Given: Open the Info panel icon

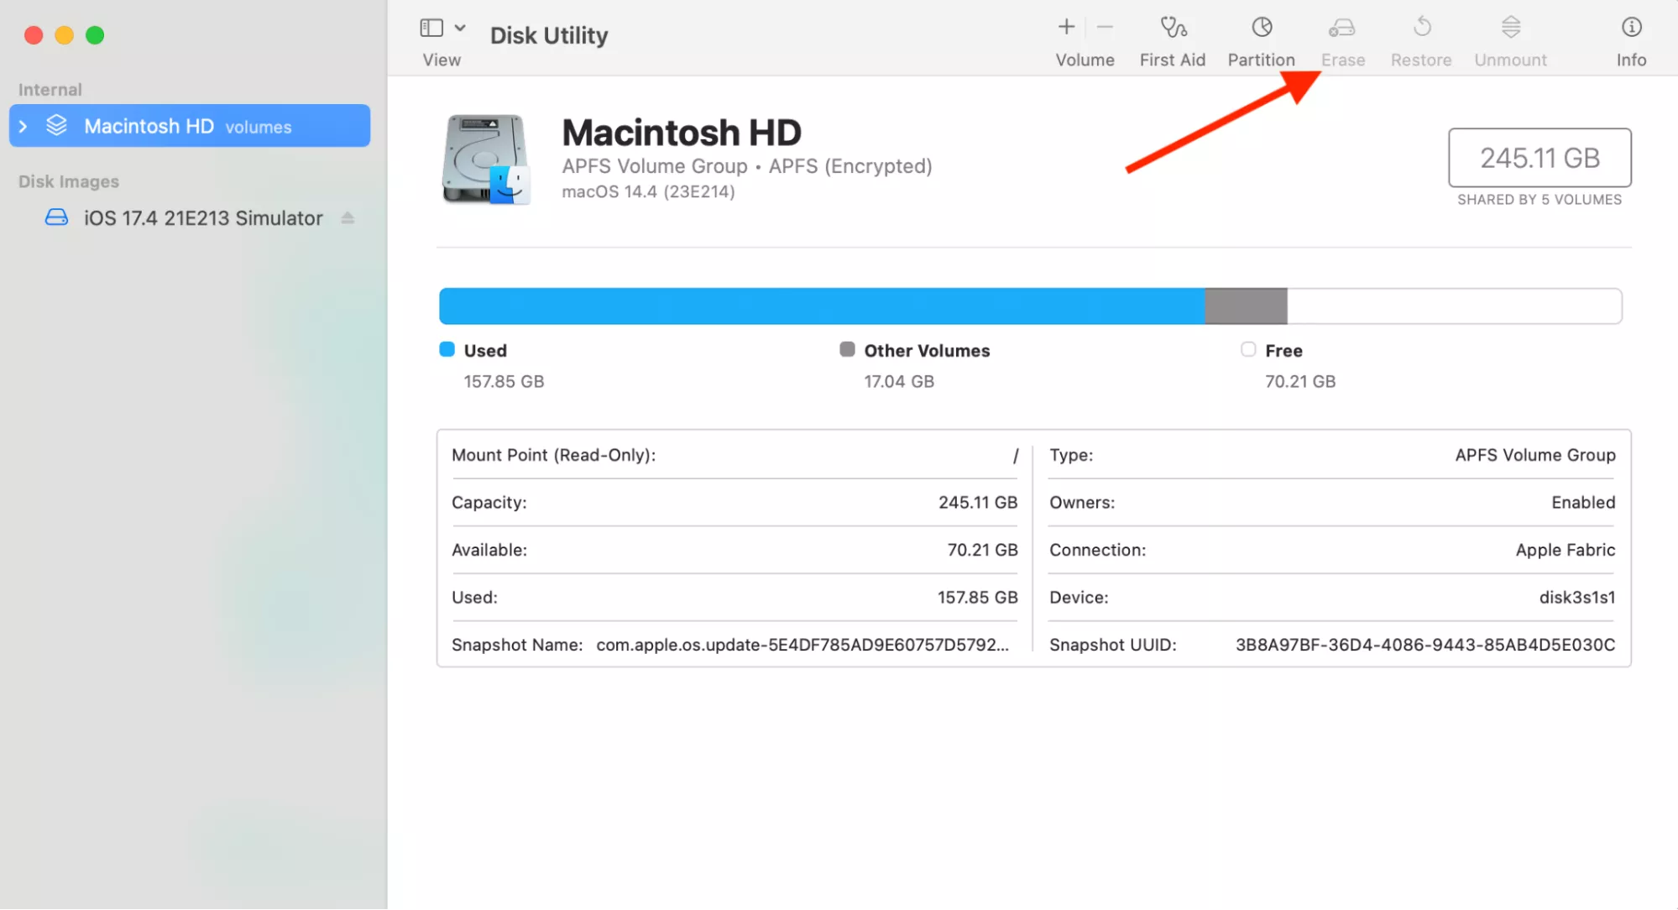Looking at the screenshot, I should tap(1630, 28).
